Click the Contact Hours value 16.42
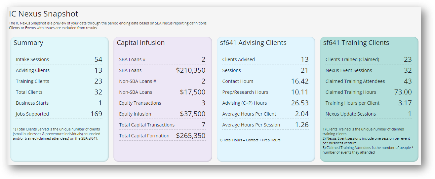 [x=300, y=81]
